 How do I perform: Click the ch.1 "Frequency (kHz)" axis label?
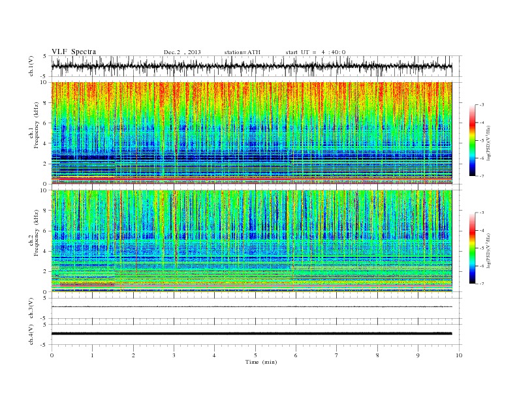[x=36, y=125]
